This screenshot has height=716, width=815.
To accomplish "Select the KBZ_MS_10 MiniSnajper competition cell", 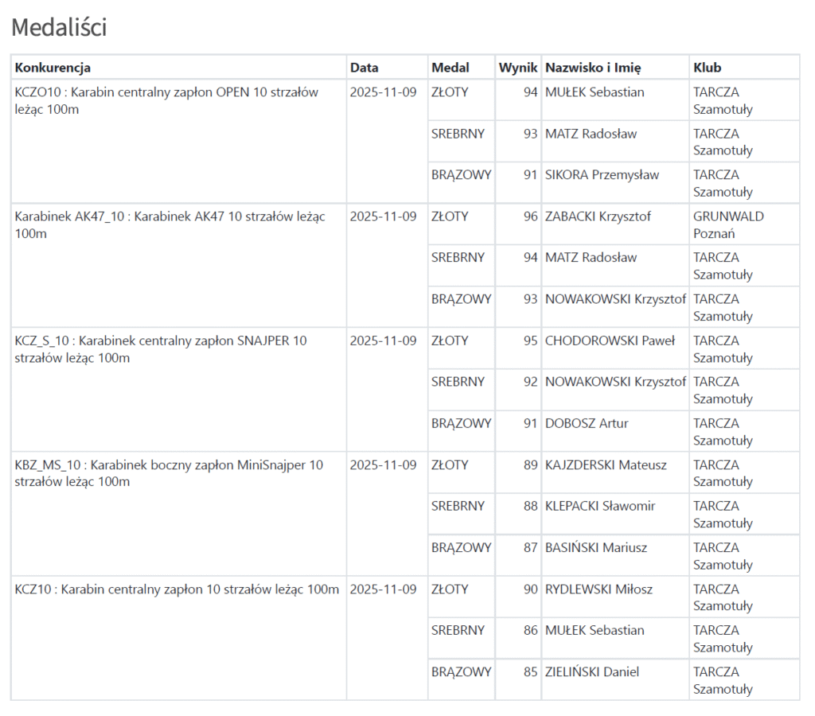I will pos(169,473).
